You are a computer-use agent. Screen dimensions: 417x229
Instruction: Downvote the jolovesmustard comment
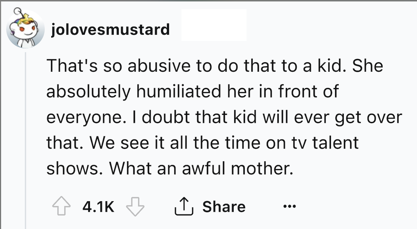pos(135,207)
